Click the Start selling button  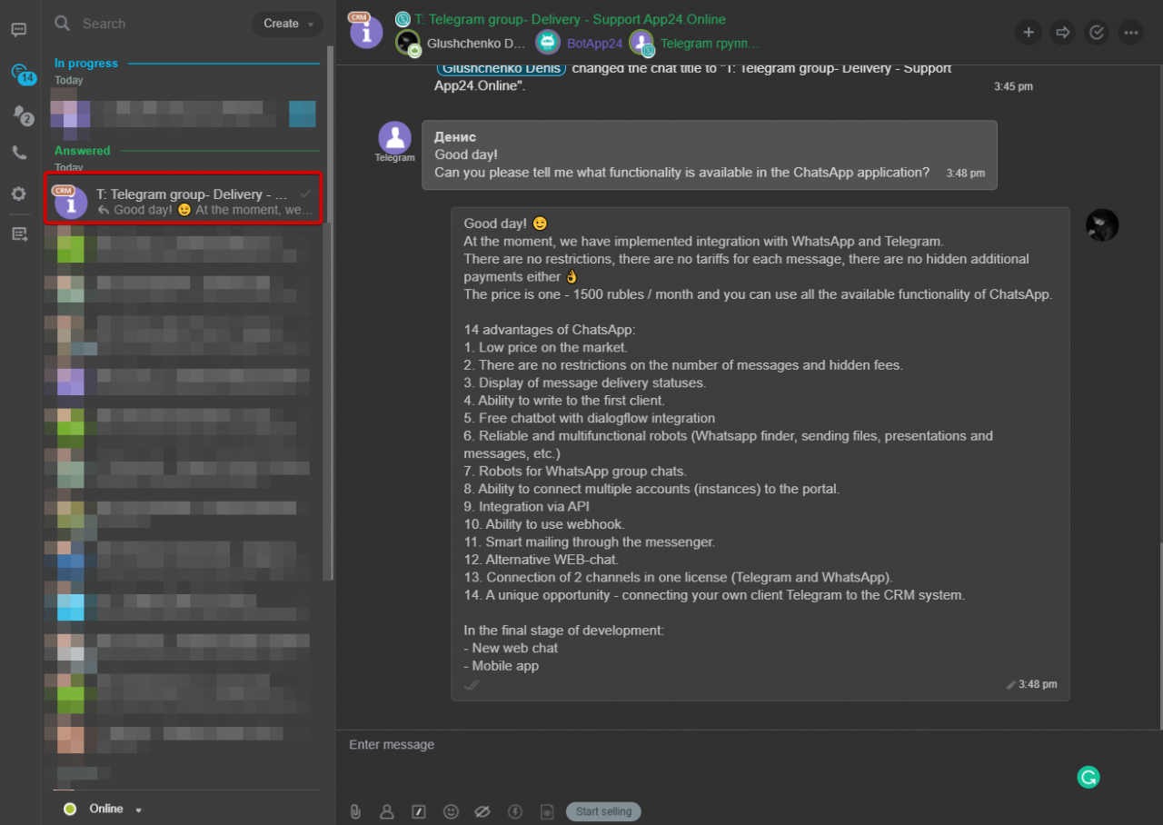pos(603,811)
